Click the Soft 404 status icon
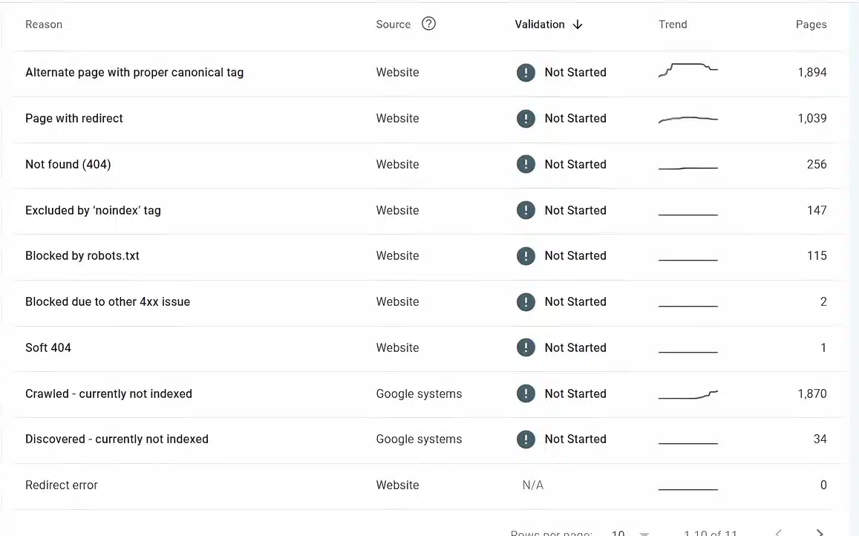 pyautogui.click(x=526, y=347)
